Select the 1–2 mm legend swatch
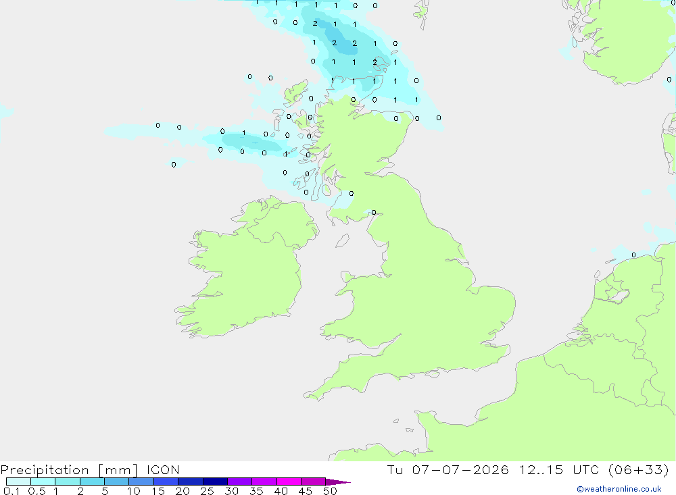Viewport: 676px width, 495px height. (68, 481)
